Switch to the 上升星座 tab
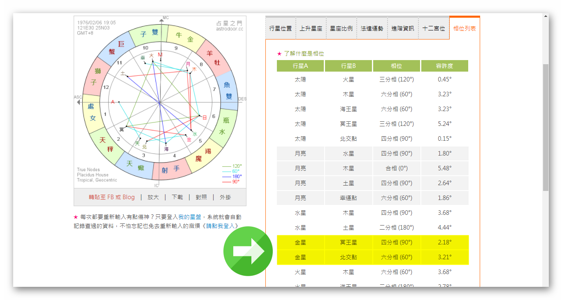The width and height of the screenshot is (562, 300). tap(311, 28)
